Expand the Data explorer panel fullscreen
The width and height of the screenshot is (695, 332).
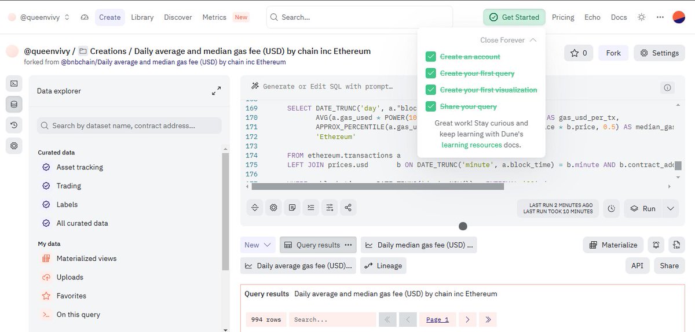point(216,91)
